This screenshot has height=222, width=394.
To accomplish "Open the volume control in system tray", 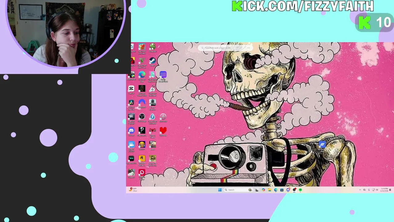I will [377, 190].
